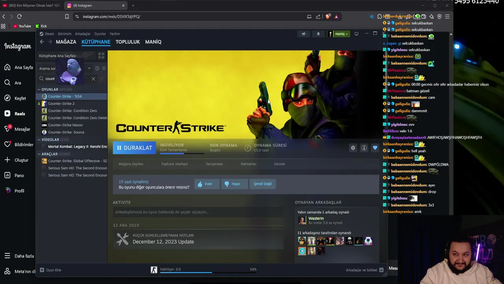
Task: Open the Görünüm menu
Action: tap(65, 34)
